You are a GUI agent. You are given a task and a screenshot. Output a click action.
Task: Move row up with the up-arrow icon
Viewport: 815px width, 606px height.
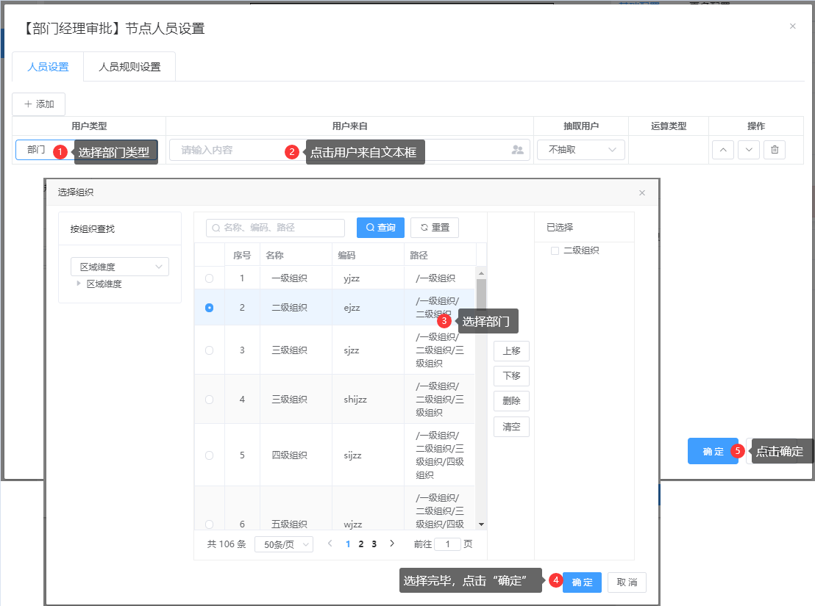pos(723,150)
